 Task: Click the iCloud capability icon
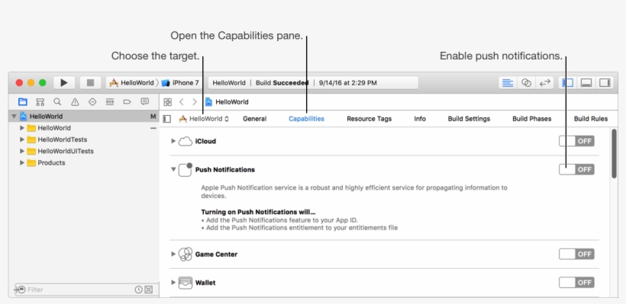point(186,142)
